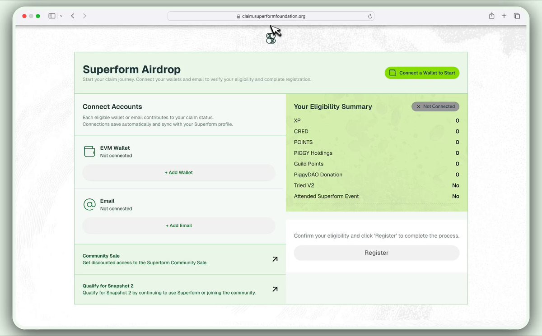
Task: Open the sidebar dropdown chevron
Action: click(61, 16)
